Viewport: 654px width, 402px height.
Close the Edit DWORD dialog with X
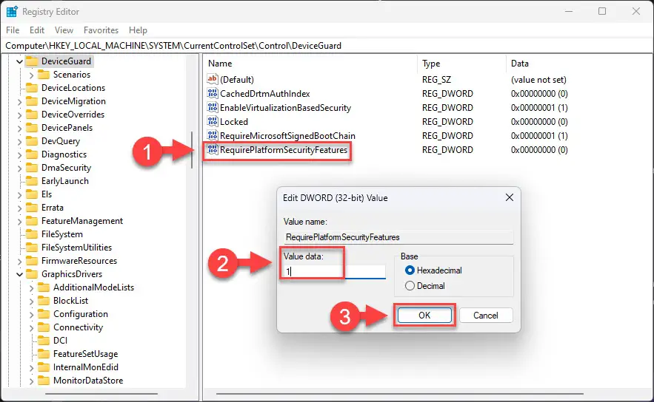(510, 197)
